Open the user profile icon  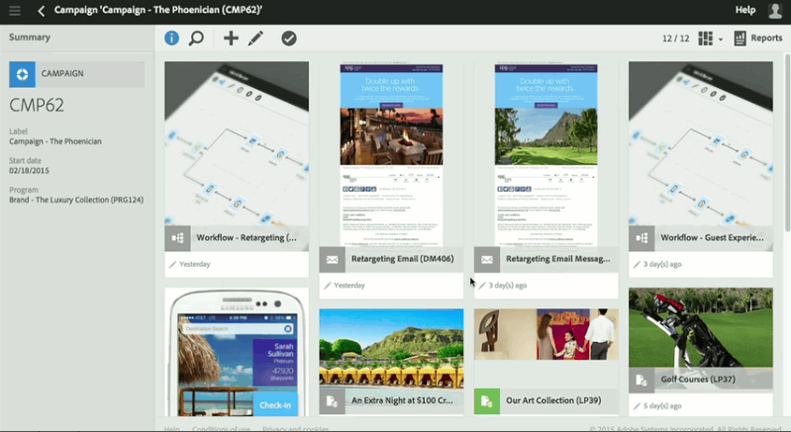click(775, 11)
